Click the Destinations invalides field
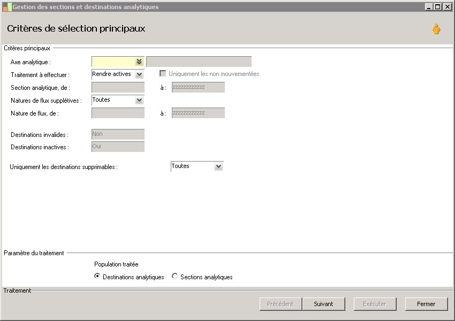 click(118, 134)
